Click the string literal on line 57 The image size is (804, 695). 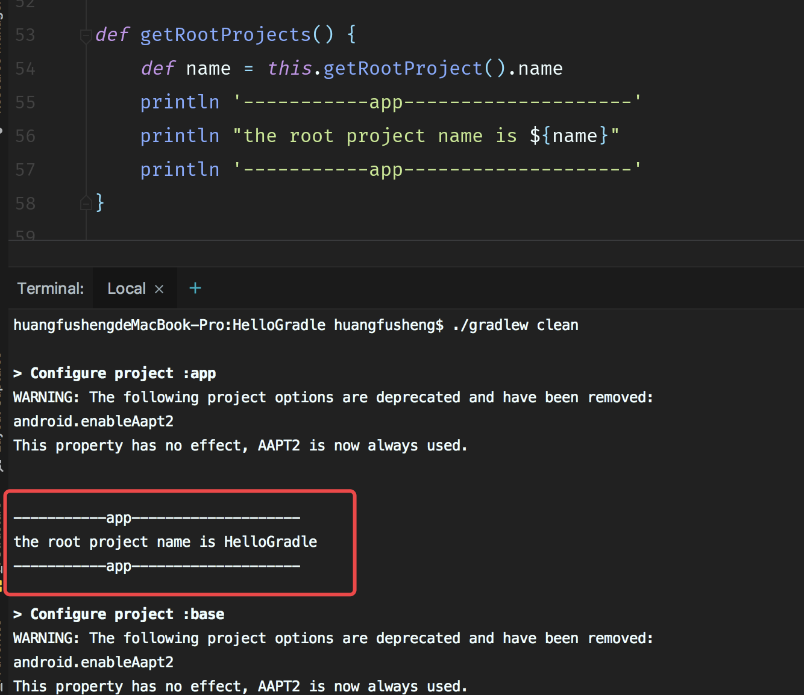[x=438, y=170]
